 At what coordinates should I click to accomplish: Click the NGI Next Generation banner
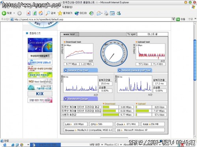40,81
